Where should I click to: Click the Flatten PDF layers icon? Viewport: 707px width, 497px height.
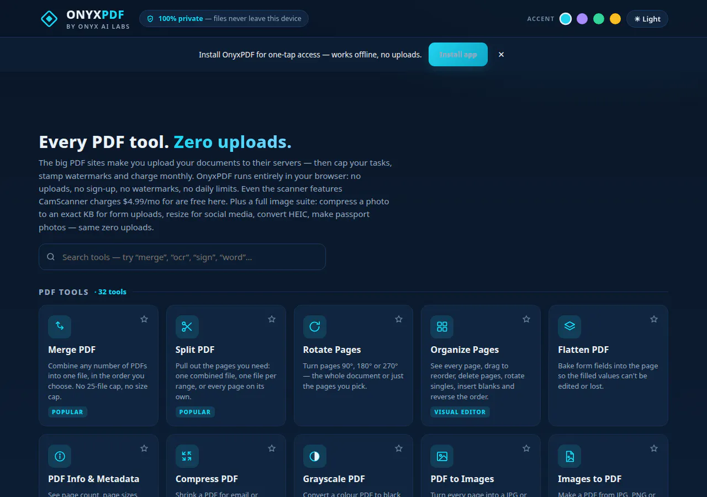[x=569, y=327]
